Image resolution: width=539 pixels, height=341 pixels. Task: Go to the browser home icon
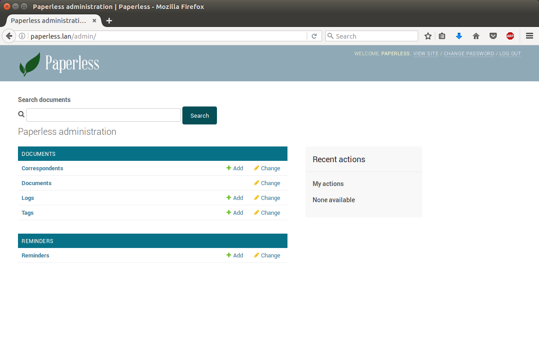(476, 36)
